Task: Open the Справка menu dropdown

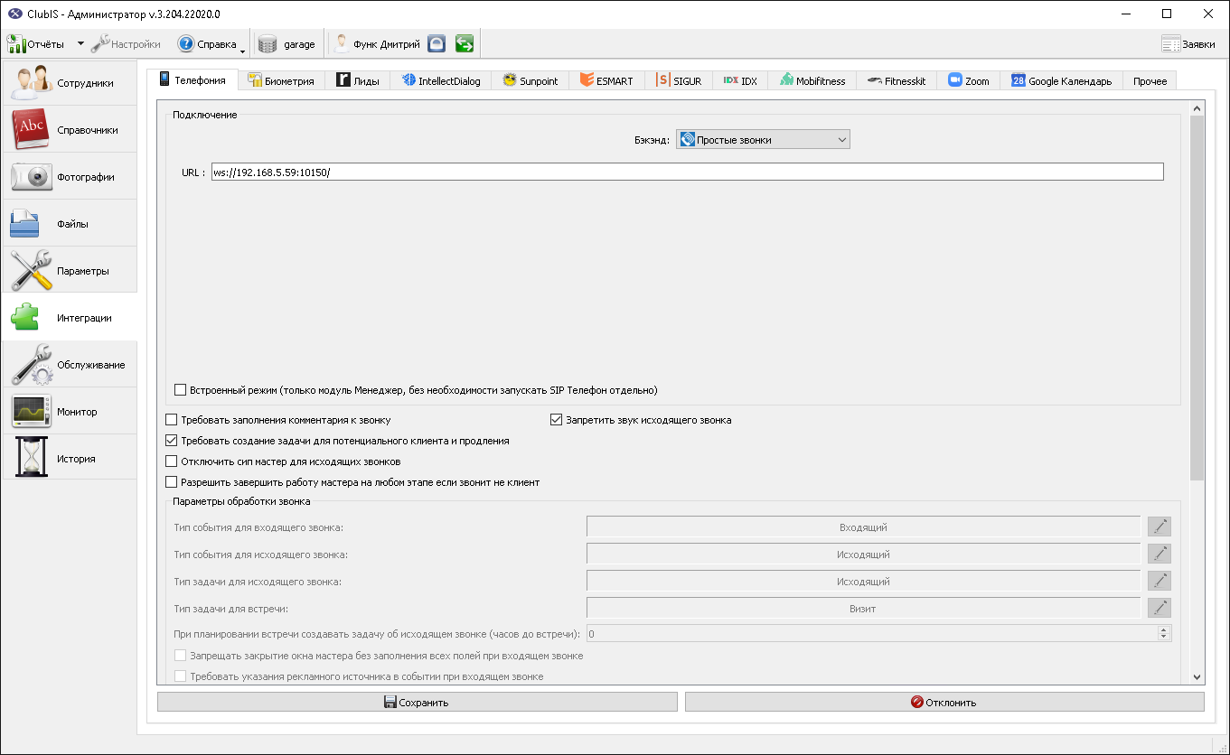Action: pos(211,43)
